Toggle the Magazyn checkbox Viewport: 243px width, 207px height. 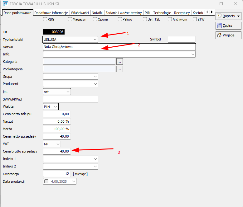coord(70,19)
